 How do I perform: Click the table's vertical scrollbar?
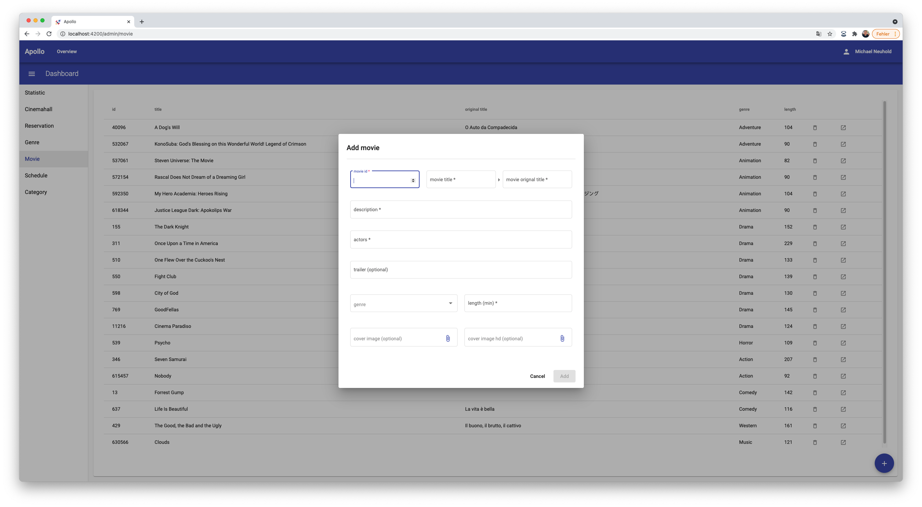(x=884, y=272)
